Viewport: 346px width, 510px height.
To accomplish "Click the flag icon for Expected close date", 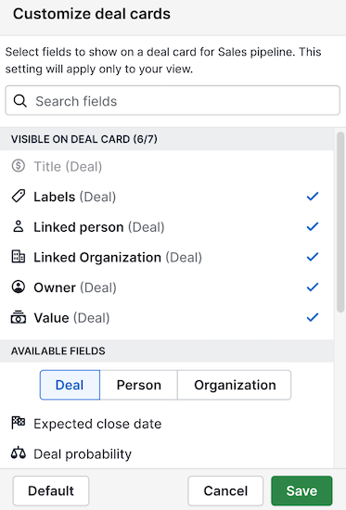I will [19, 423].
